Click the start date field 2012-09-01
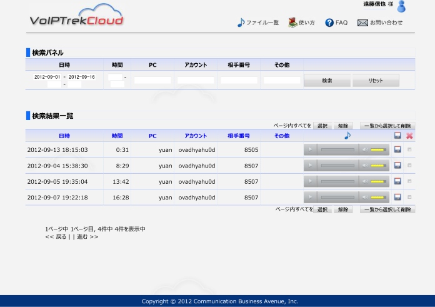435x307 pixels. click(47, 77)
